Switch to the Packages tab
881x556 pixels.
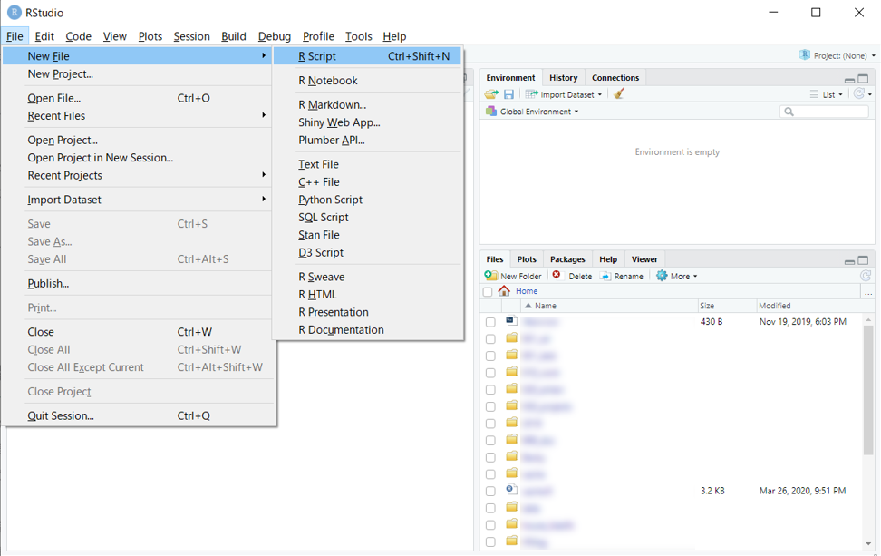click(567, 259)
